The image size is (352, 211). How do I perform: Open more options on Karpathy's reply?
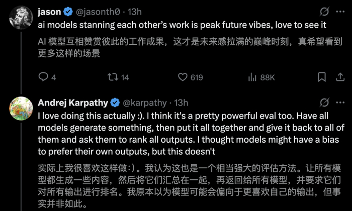[x=340, y=102]
